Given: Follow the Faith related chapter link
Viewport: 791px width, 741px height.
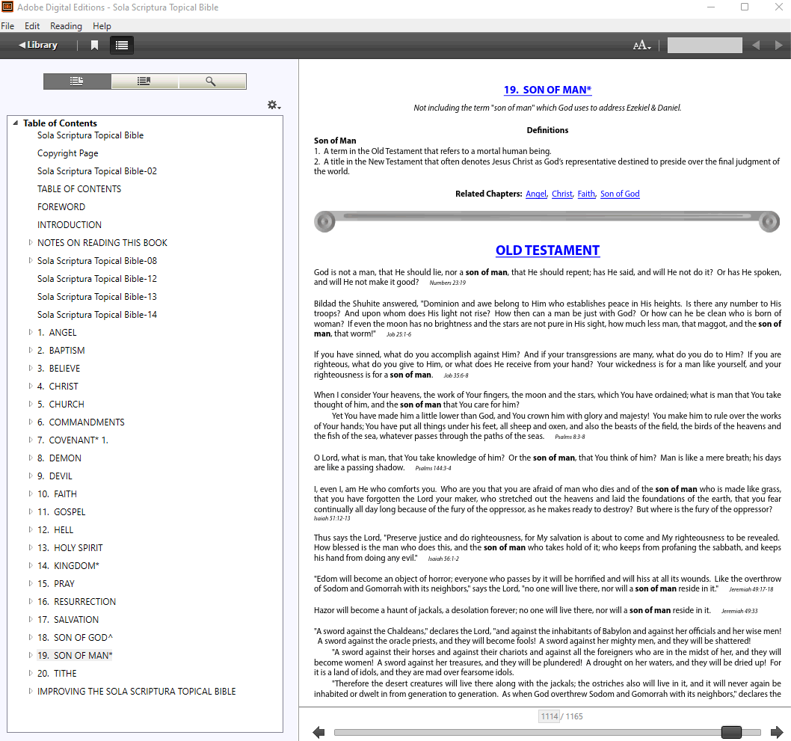Looking at the screenshot, I should coord(587,194).
